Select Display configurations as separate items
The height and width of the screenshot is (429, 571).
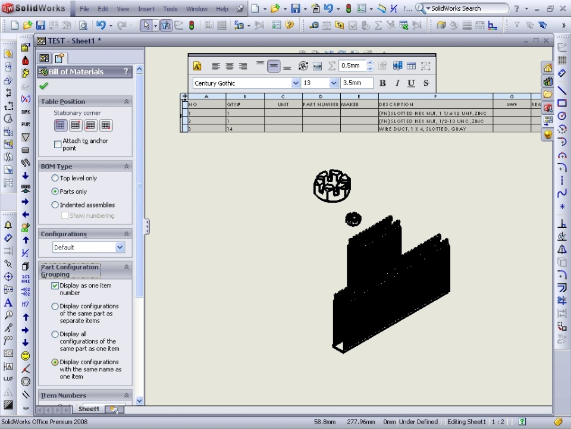tap(55, 306)
